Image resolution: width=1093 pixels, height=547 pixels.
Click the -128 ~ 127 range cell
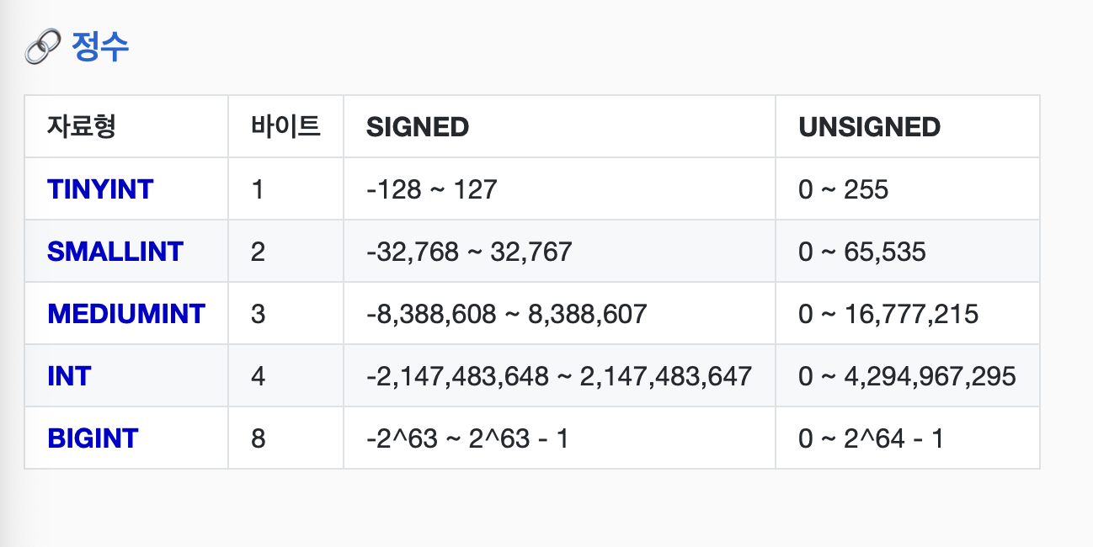[x=432, y=189]
